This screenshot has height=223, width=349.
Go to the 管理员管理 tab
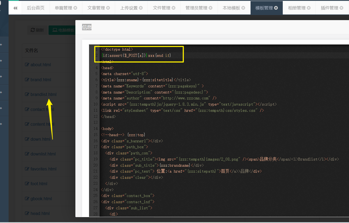(196, 8)
